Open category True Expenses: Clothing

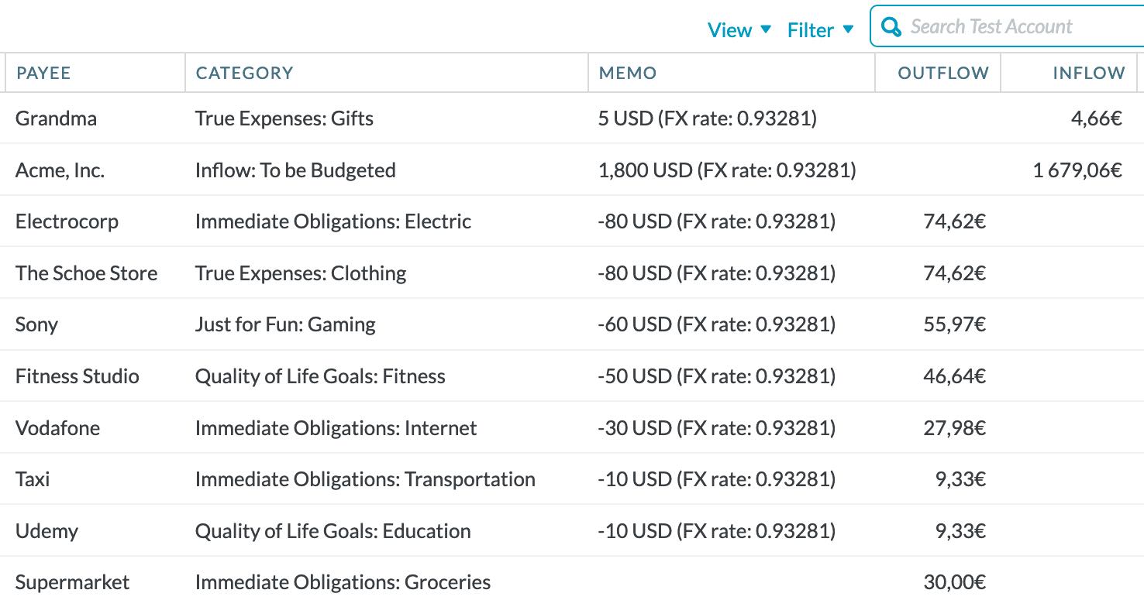pyautogui.click(x=301, y=273)
